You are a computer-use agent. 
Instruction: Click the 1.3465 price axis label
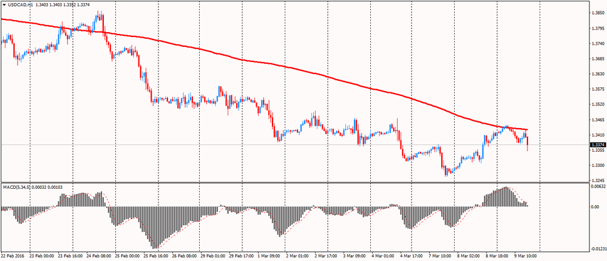(x=599, y=120)
